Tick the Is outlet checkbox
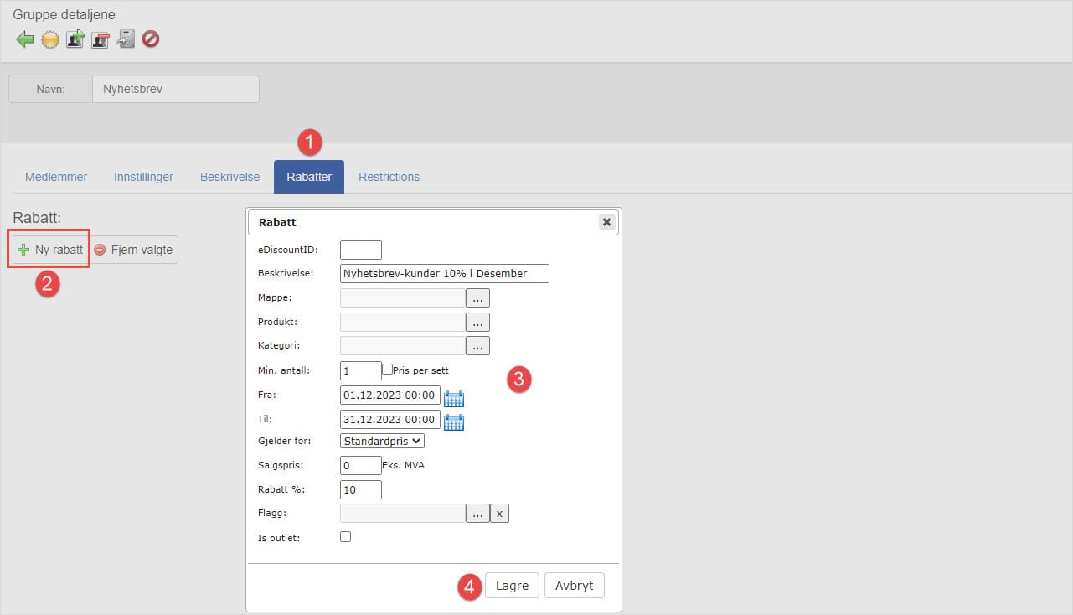This screenshot has width=1073, height=615. point(346,537)
